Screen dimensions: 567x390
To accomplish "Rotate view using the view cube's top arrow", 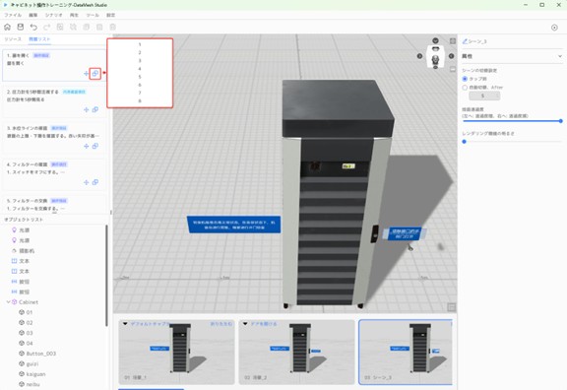I will tap(435, 40).
